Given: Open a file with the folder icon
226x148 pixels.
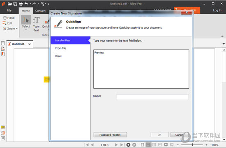Looking at the screenshot, I should click(x=10, y=4).
